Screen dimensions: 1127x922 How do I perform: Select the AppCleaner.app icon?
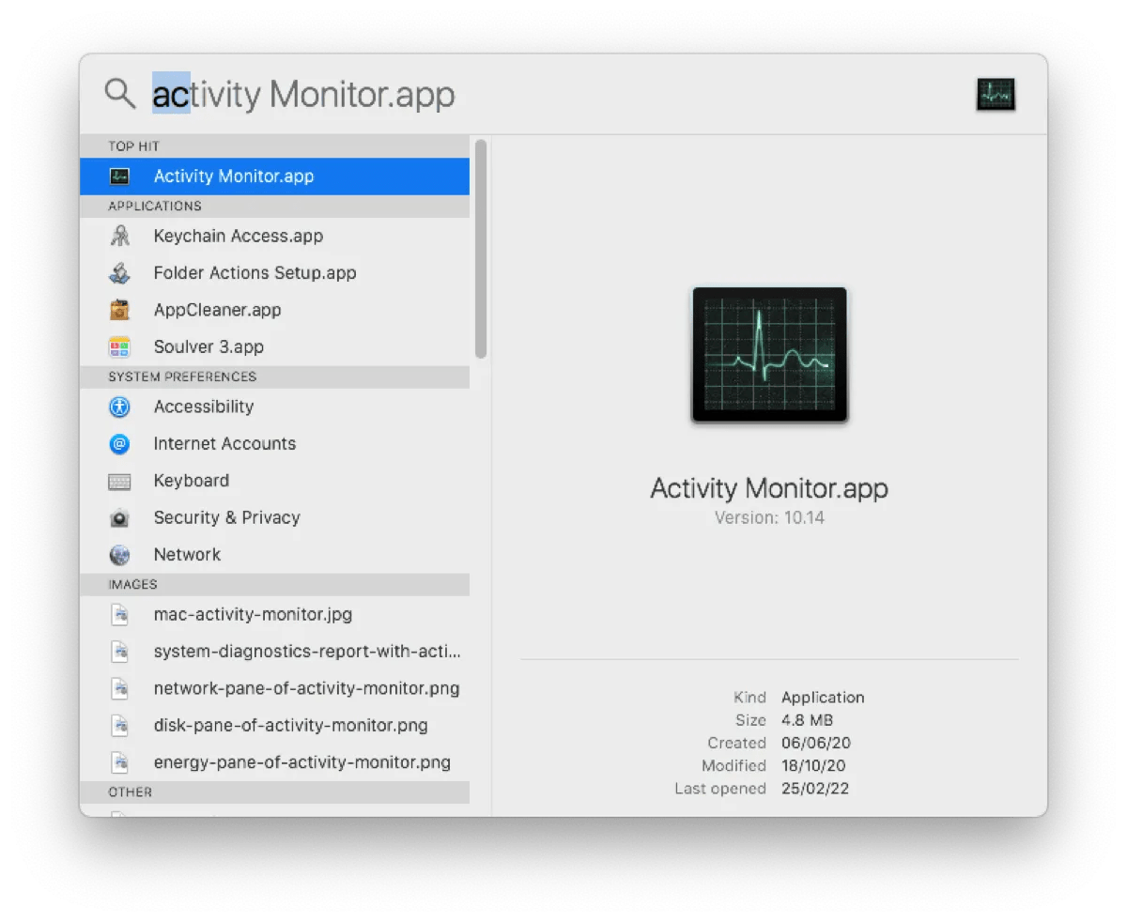[119, 309]
